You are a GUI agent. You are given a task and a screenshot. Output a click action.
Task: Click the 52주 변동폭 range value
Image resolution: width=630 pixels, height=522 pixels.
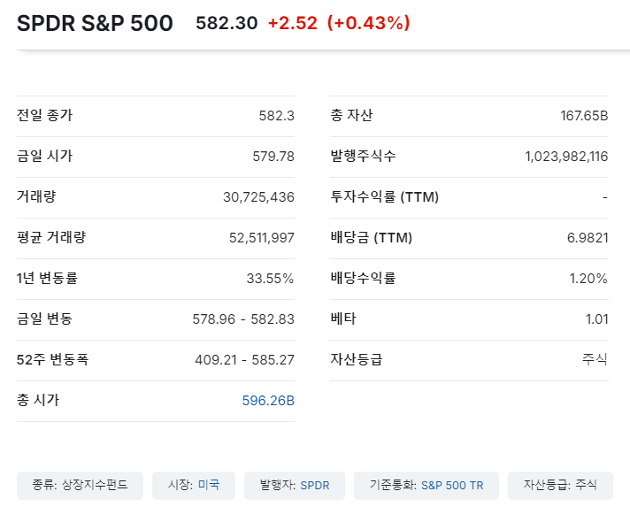(x=244, y=360)
